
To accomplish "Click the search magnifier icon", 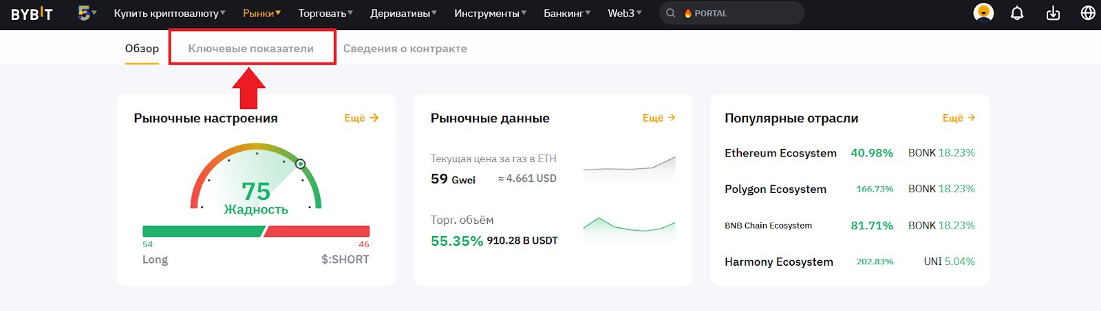I will pos(671,13).
